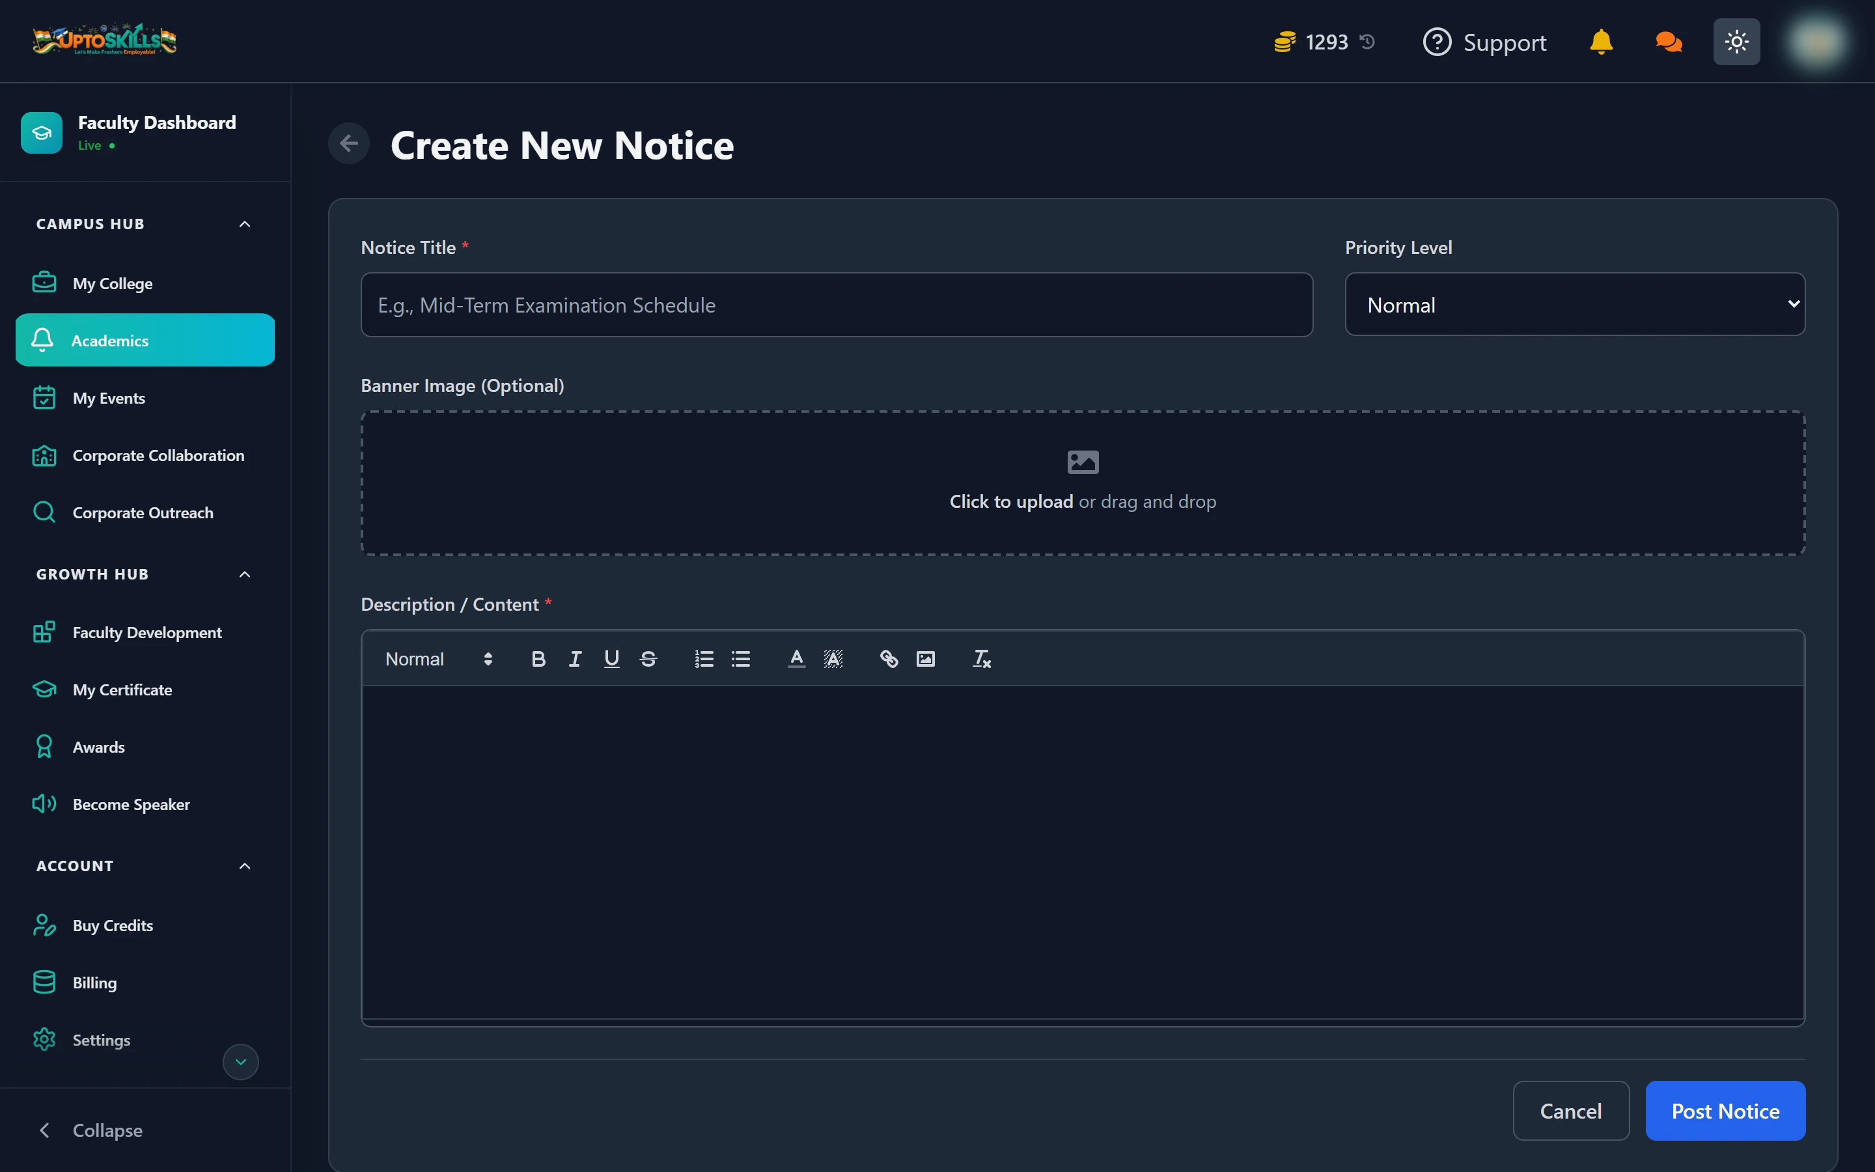
Task: Insert an image in the editor
Action: [925, 659]
